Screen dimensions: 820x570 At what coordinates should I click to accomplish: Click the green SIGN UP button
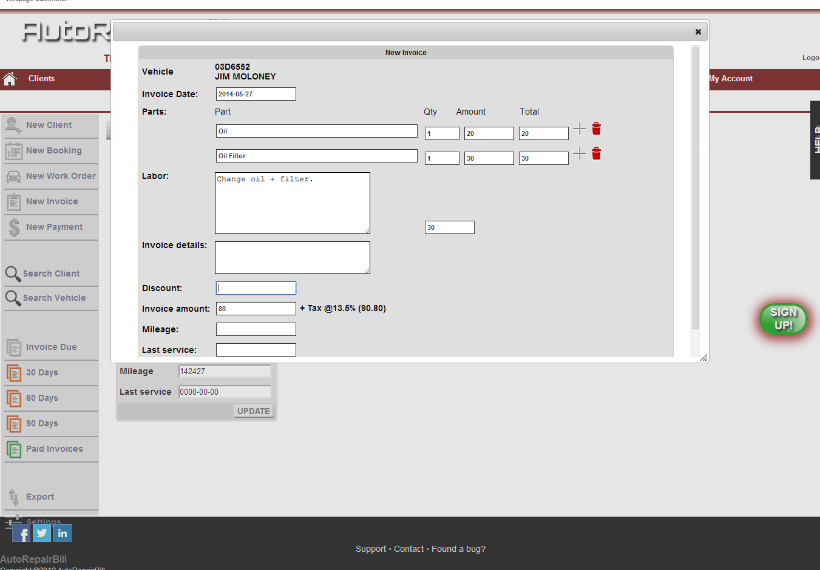click(x=783, y=319)
